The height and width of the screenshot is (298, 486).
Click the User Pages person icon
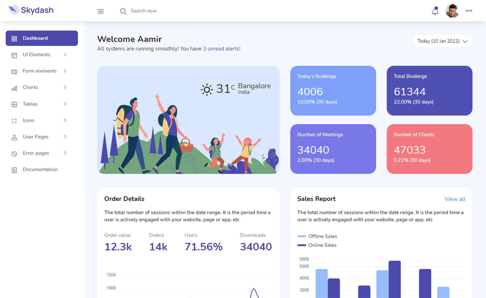click(x=14, y=137)
